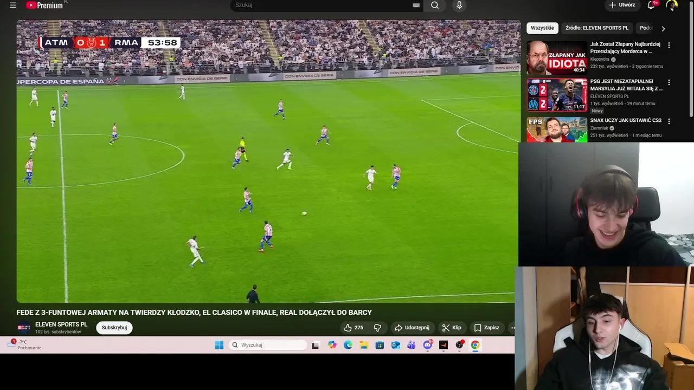This screenshot has height=390, width=694.
Task: Open the ELEVEN SPORTS PL channel avatar
Action: [x=23, y=328]
